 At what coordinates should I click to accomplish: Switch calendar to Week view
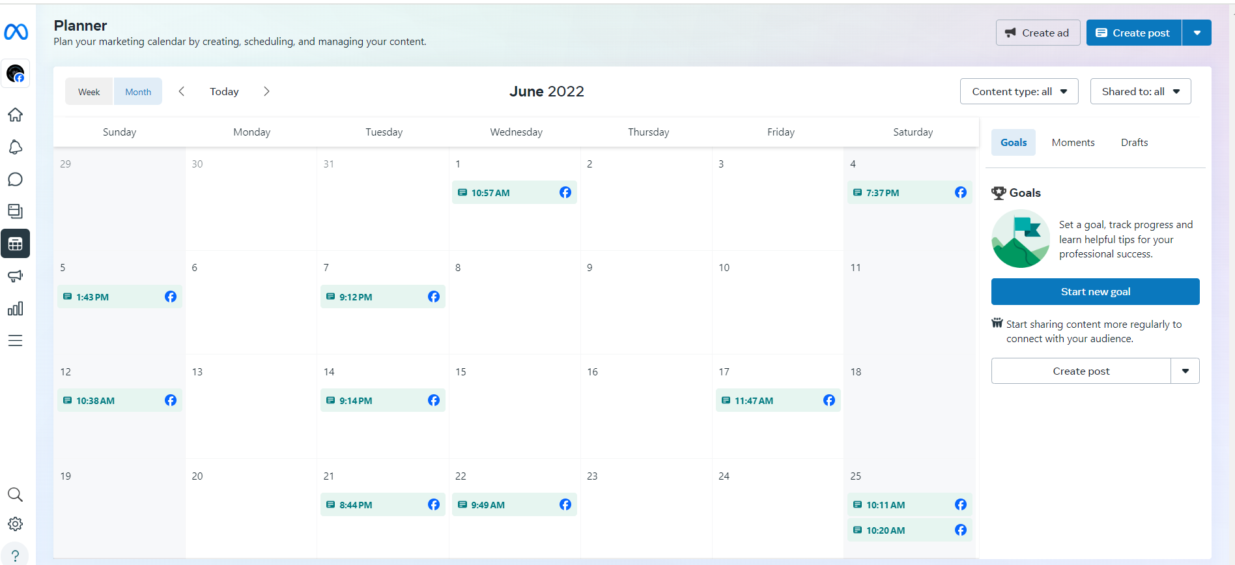pos(89,92)
